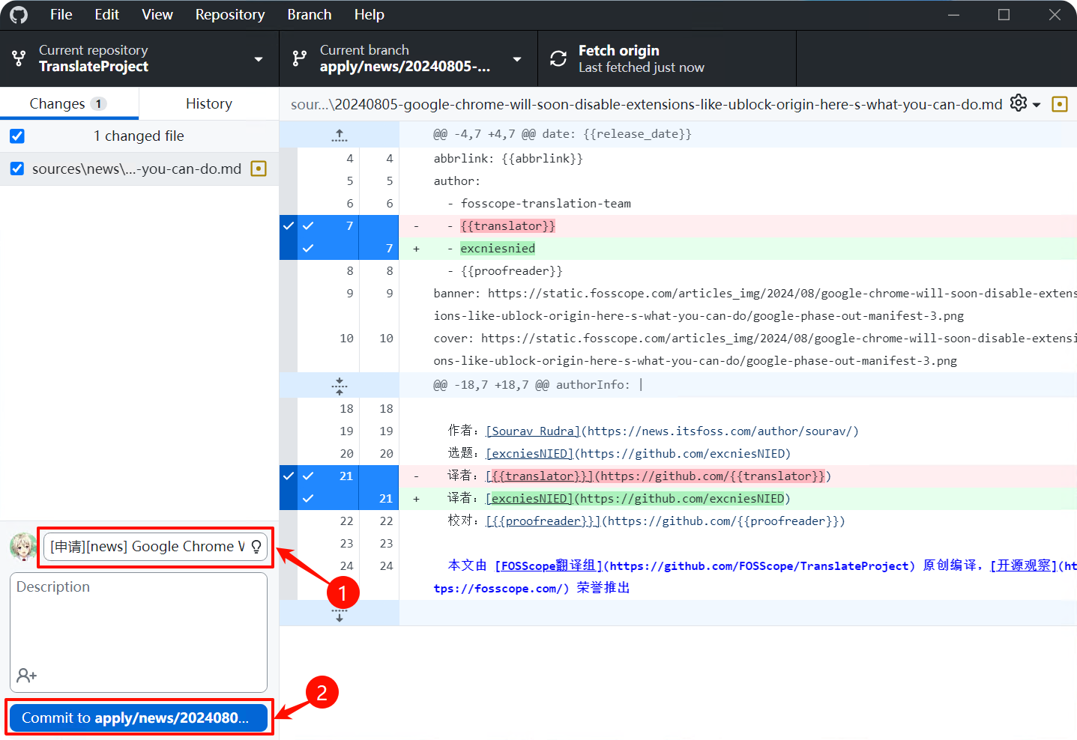Click the add co-authors icon
1077x740 pixels.
point(27,676)
